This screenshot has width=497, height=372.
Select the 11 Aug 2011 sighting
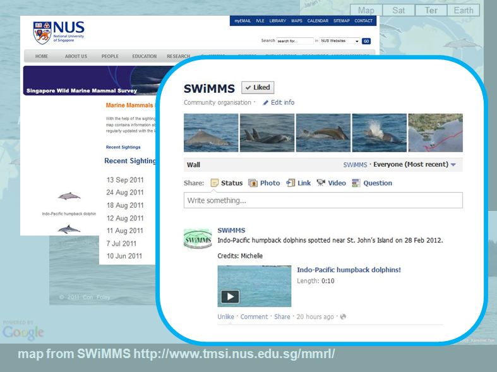[125, 231]
